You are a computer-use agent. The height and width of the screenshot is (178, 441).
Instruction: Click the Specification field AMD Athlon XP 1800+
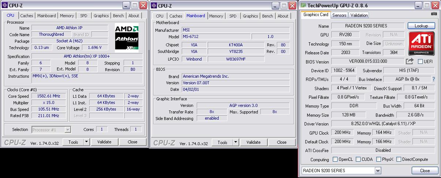(87, 57)
